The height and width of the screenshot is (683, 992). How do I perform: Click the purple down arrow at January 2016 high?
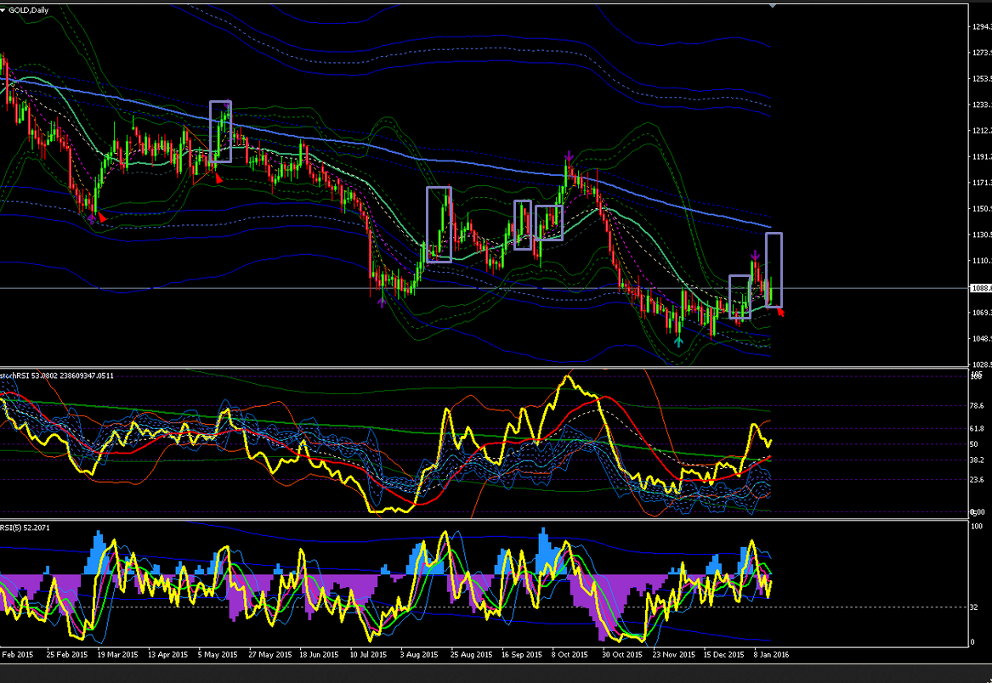[x=755, y=256]
